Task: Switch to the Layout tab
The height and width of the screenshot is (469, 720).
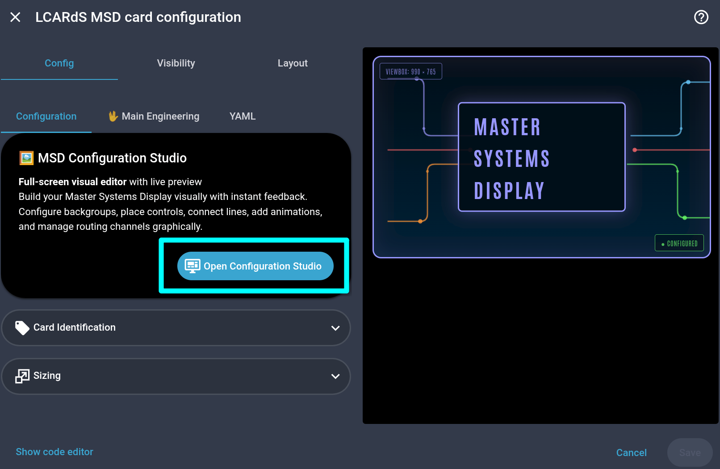Action: [293, 63]
